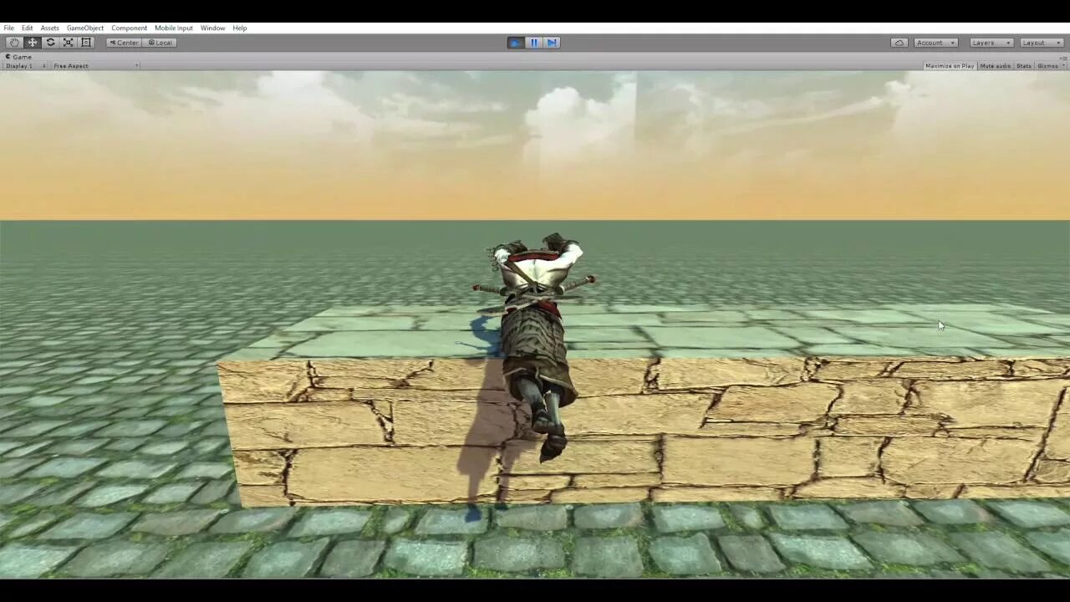
Task: Open the Window menu
Action: (212, 28)
